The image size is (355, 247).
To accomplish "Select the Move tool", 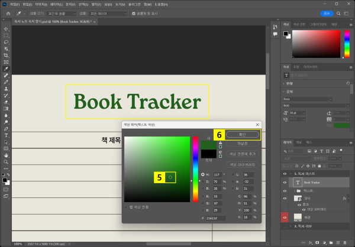I will tap(6, 29).
